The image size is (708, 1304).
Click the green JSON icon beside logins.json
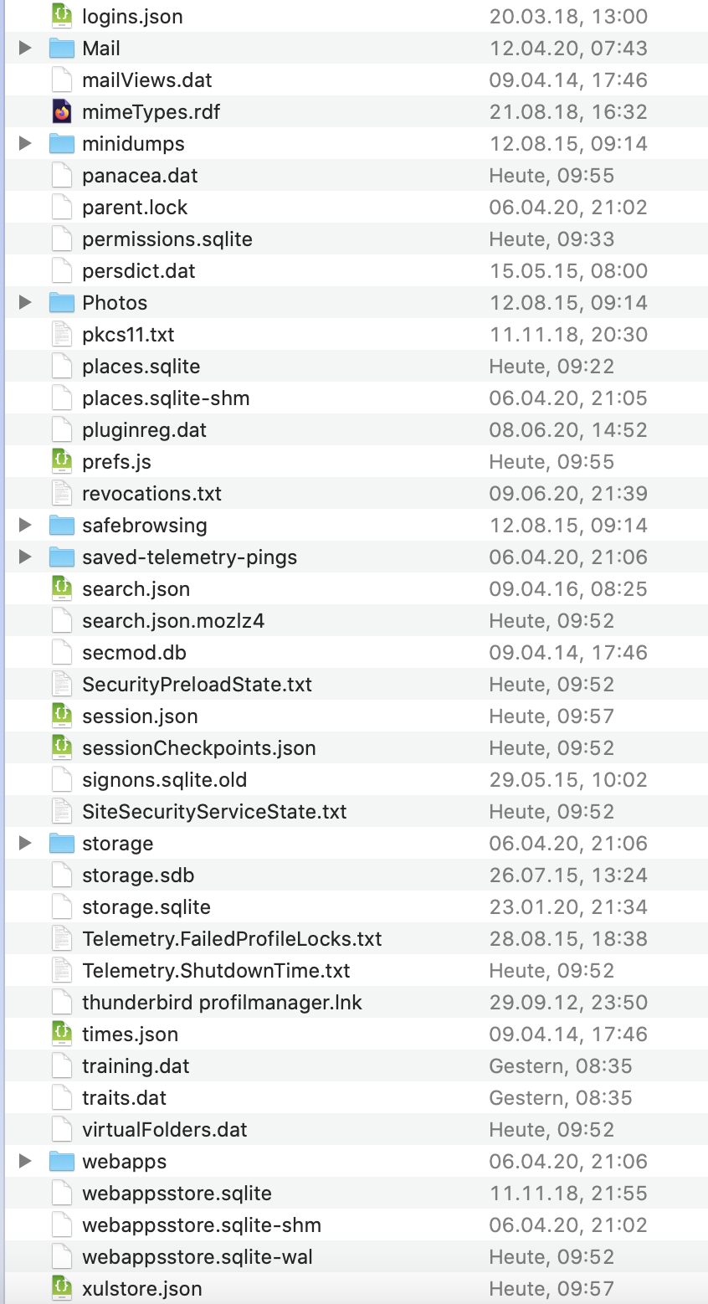[62, 16]
